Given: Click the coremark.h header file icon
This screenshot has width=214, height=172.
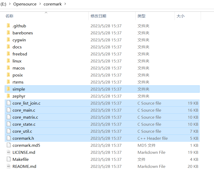Looking at the screenshot, I should [x=9, y=138].
